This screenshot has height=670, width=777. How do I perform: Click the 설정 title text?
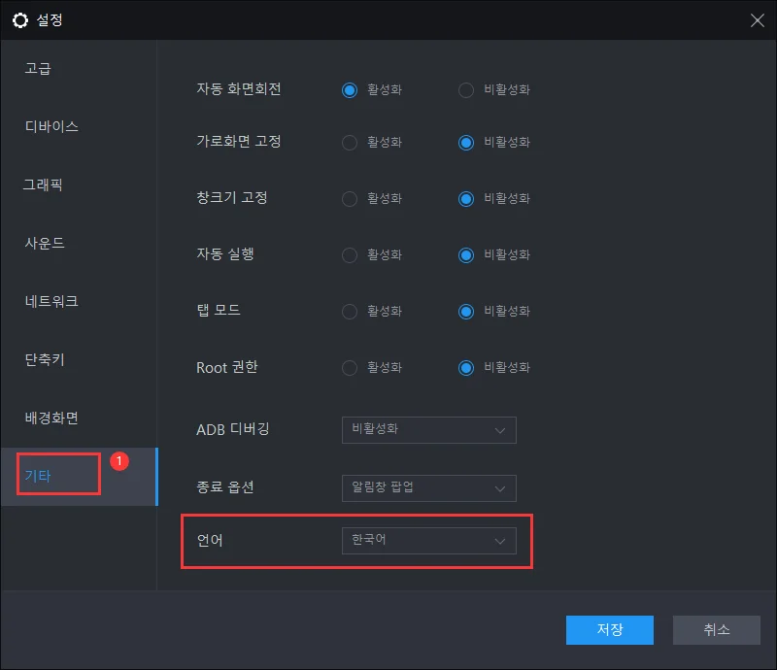(50, 20)
